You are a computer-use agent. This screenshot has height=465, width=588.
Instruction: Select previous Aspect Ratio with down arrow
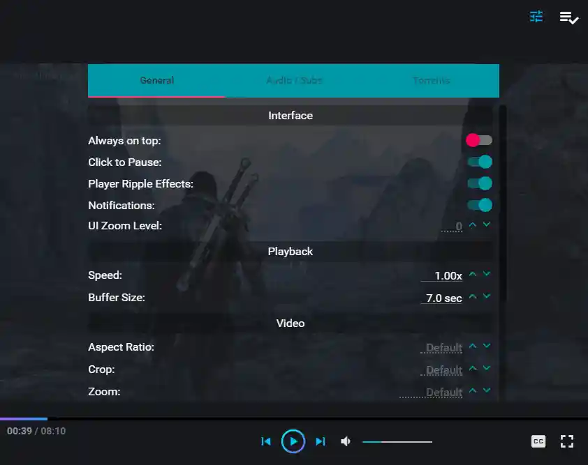click(486, 345)
